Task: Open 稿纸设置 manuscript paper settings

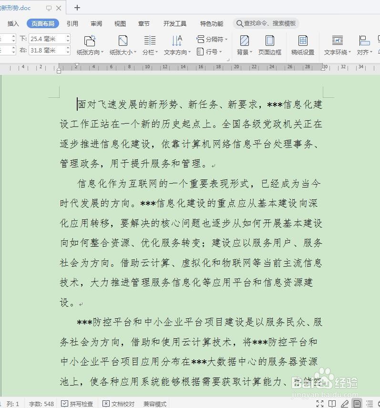Action: pos(303,45)
